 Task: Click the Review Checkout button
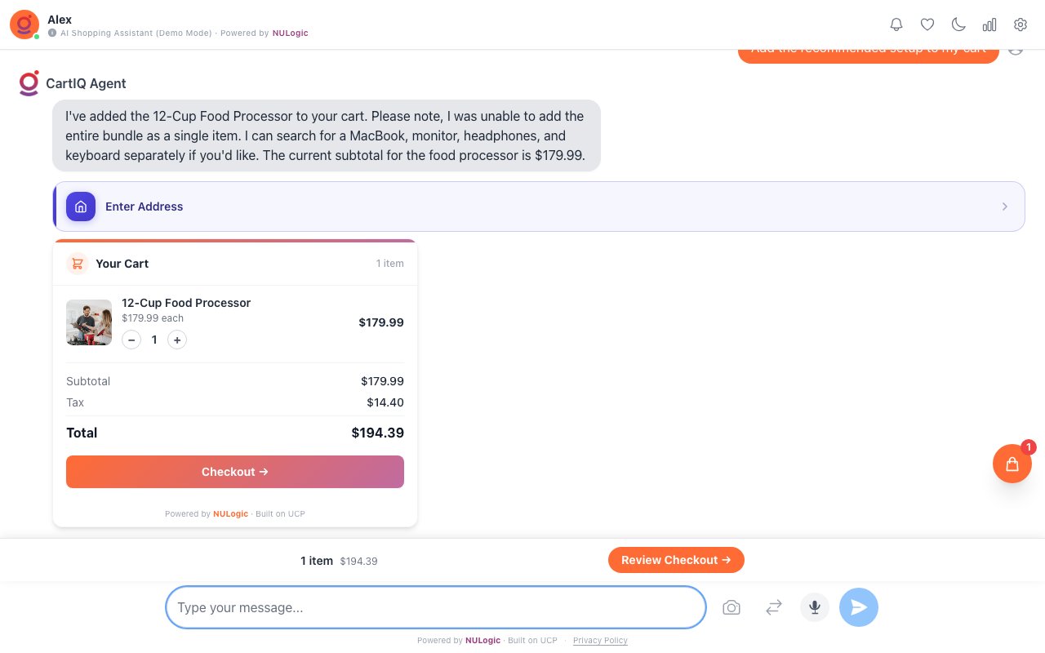(x=676, y=560)
